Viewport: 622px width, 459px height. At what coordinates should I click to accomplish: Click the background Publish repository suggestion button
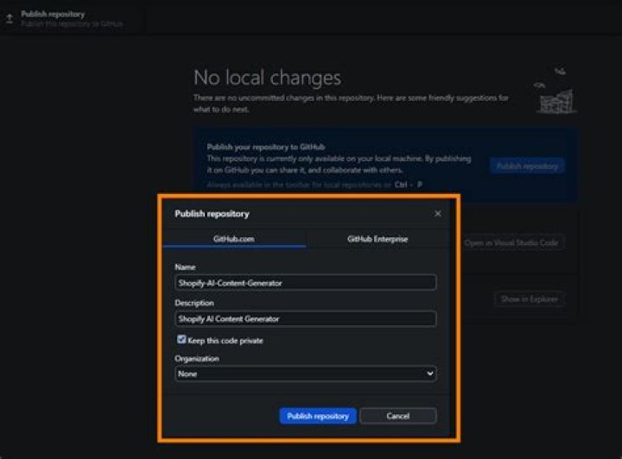click(527, 167)
